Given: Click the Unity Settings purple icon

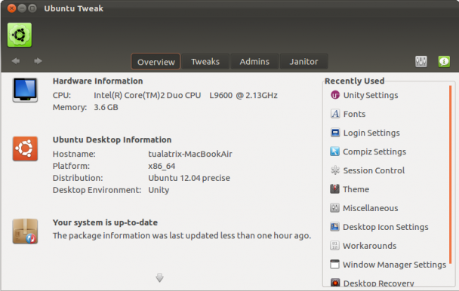Looking at the screenshot, I should point(335,95).
